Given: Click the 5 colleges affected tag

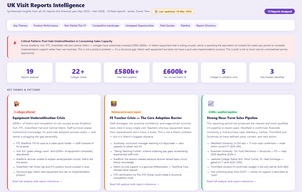Looking at the screenshot, I should 25,112.
